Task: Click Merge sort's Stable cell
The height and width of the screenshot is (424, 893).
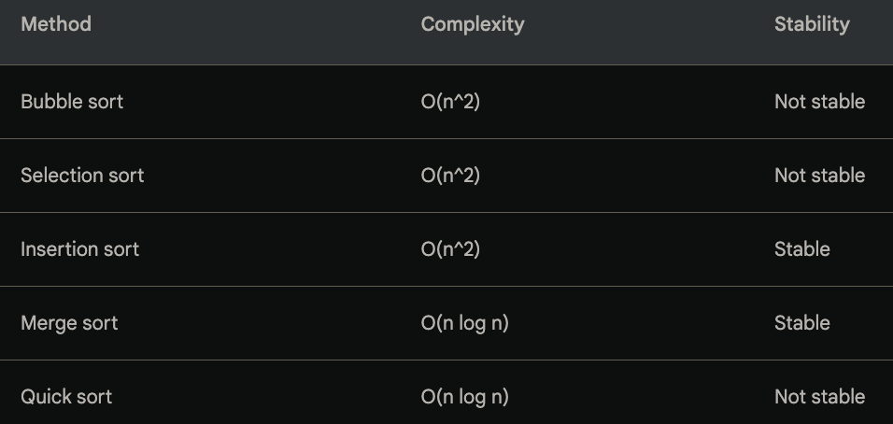Action: point(801,323)
